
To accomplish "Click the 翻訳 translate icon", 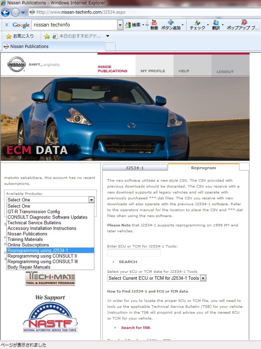I will click(x=216, y=25).
